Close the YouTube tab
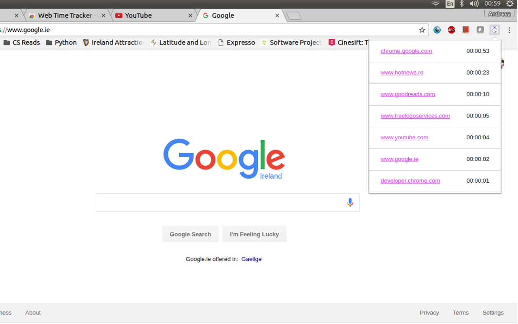Screen dimensions: 518x324 [x=190, y=15]
